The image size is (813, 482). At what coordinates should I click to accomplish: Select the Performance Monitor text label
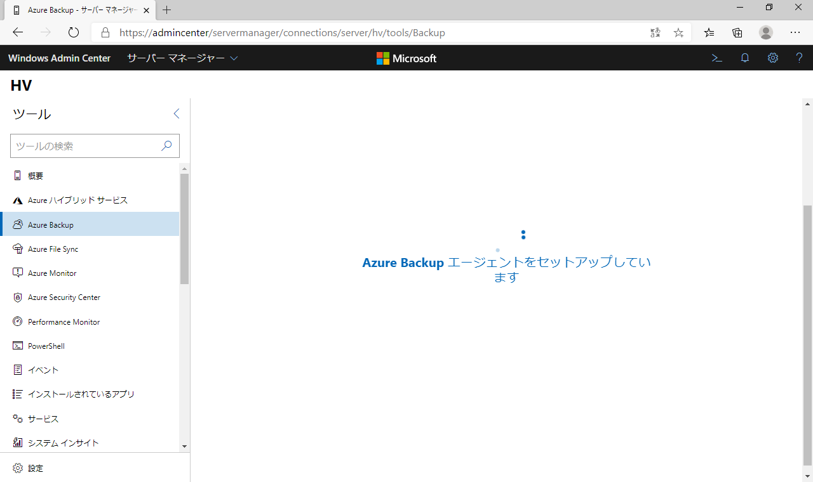pos(64,322)
